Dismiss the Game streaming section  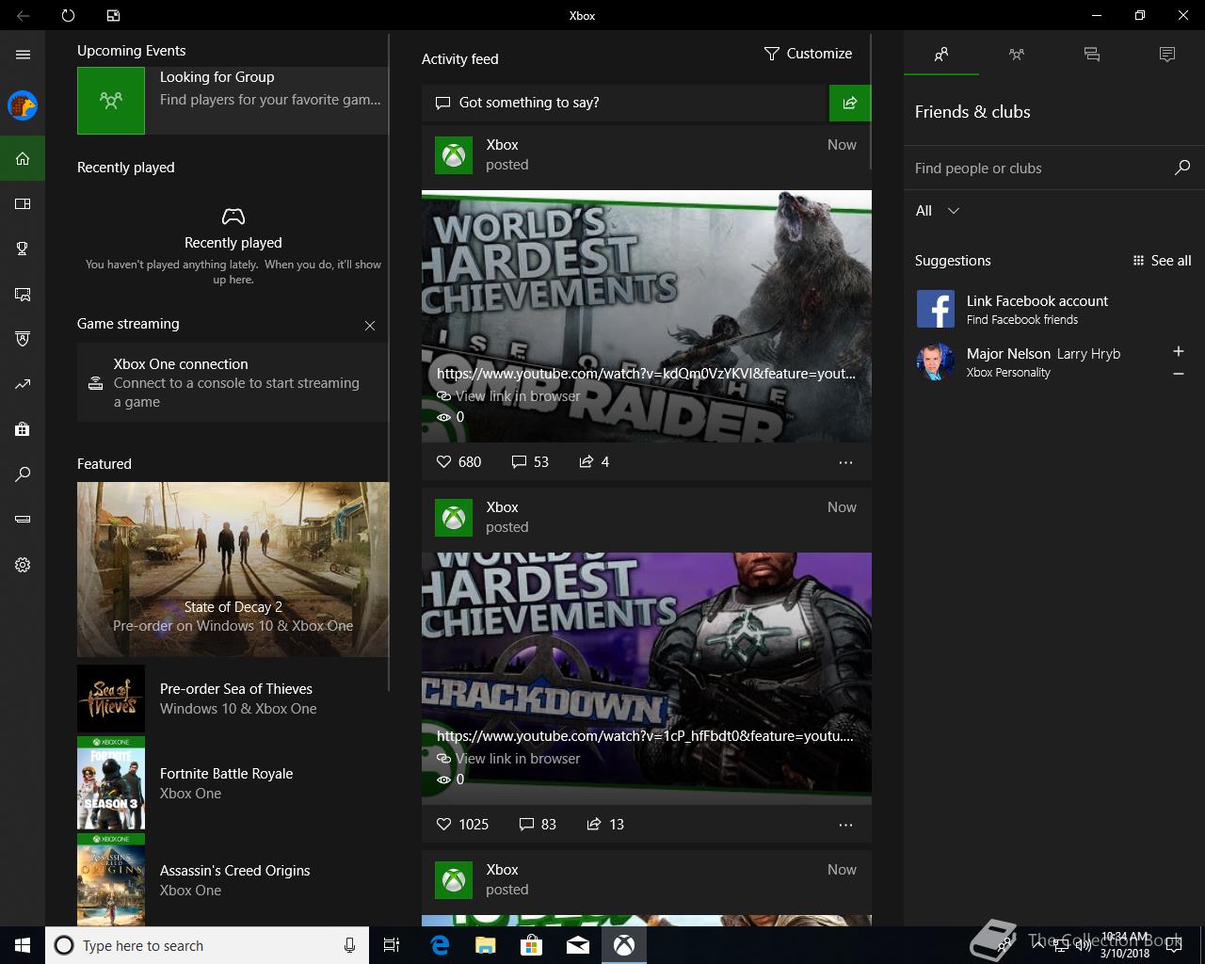[370, 326]
